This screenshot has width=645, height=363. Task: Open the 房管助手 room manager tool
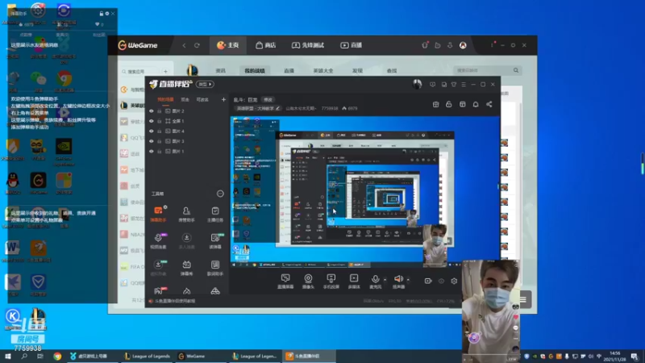point(186,214)
